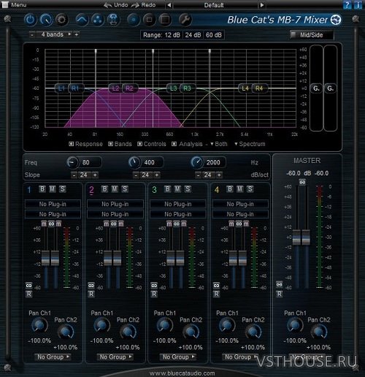
Task: Click the curve display icon
Action: tap(82, 20)
